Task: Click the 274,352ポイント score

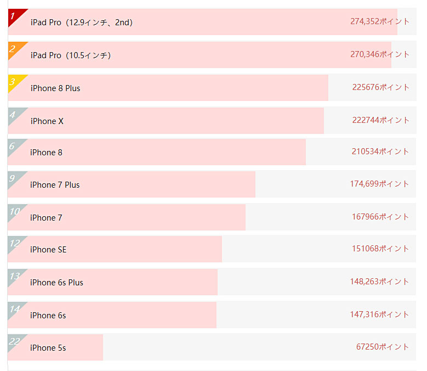Action: (380, 21)
